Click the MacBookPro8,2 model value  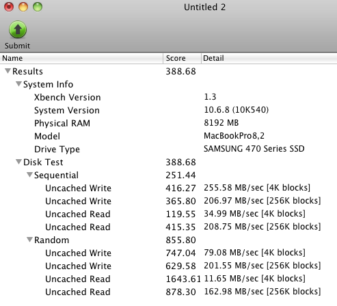click(234, 136)
